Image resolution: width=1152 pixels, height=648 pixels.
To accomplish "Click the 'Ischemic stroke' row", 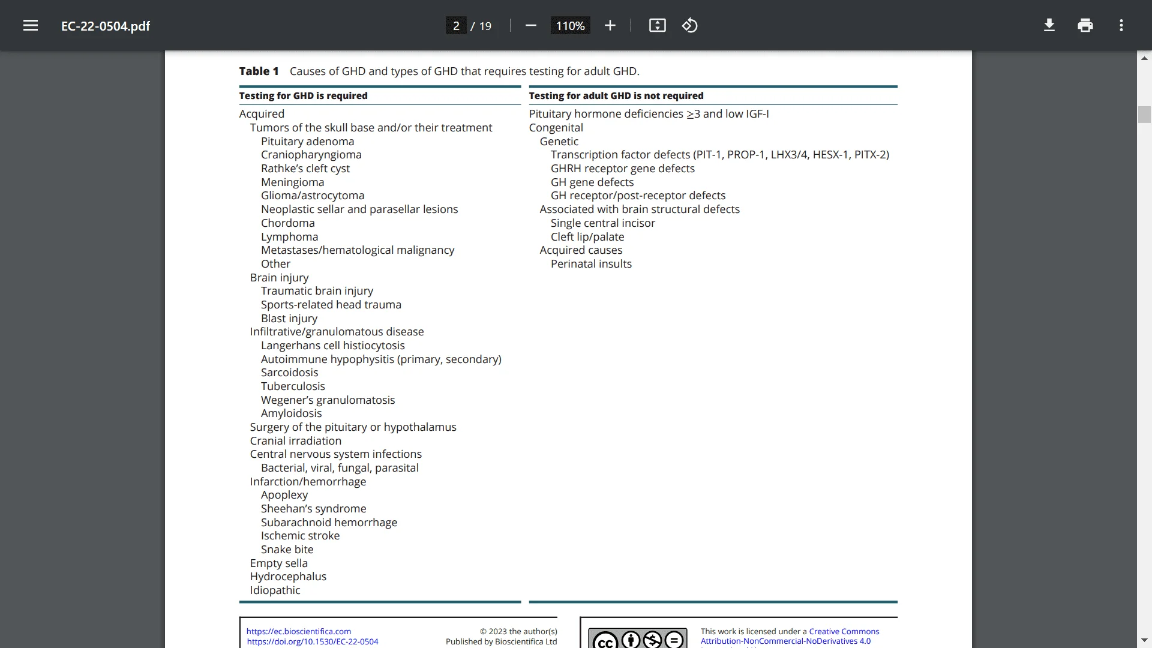I will click(300, 535).
